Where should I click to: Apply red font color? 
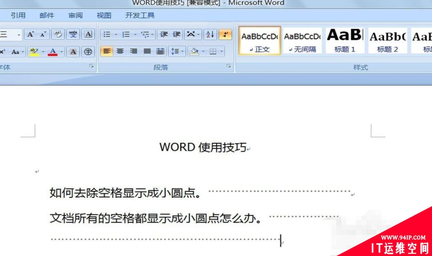coord(53,52)
